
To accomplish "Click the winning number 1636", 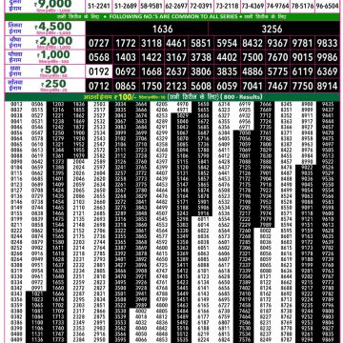I will click(162, 29).
